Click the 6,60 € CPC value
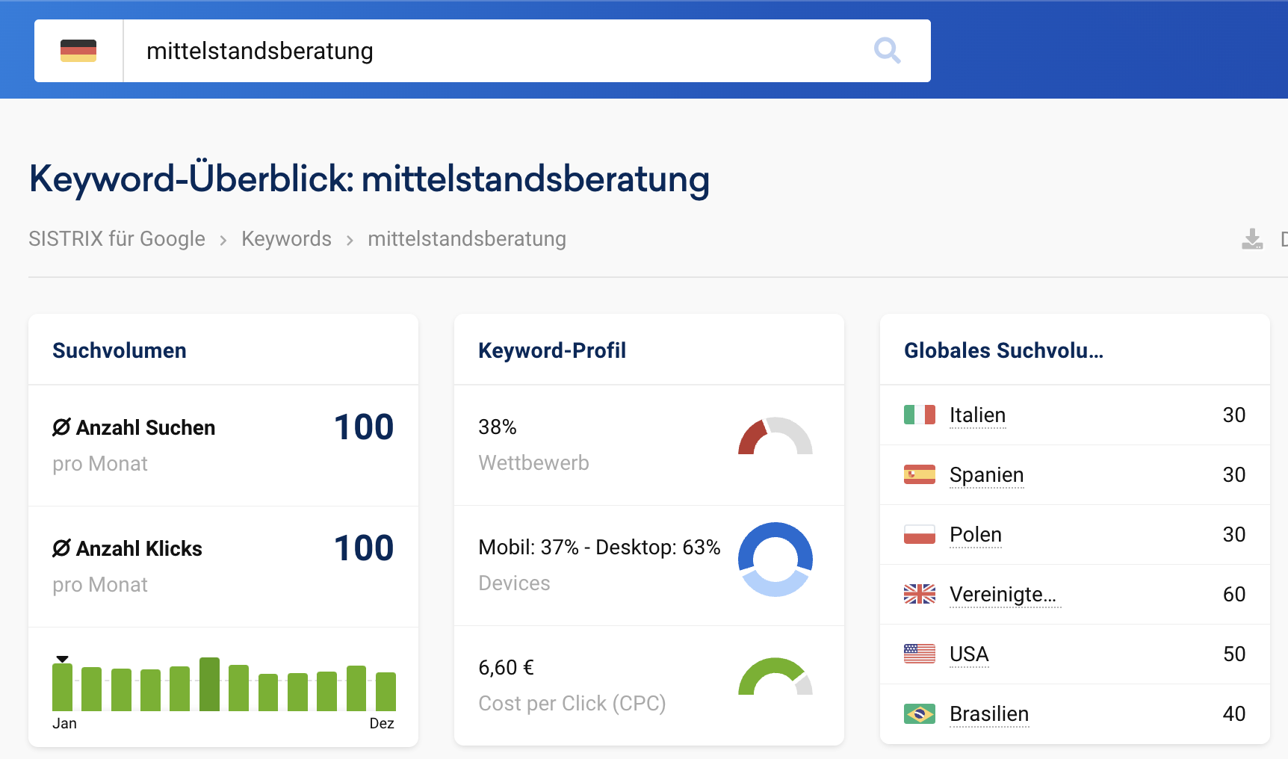The image size is (1288, 759). (506, 668)
